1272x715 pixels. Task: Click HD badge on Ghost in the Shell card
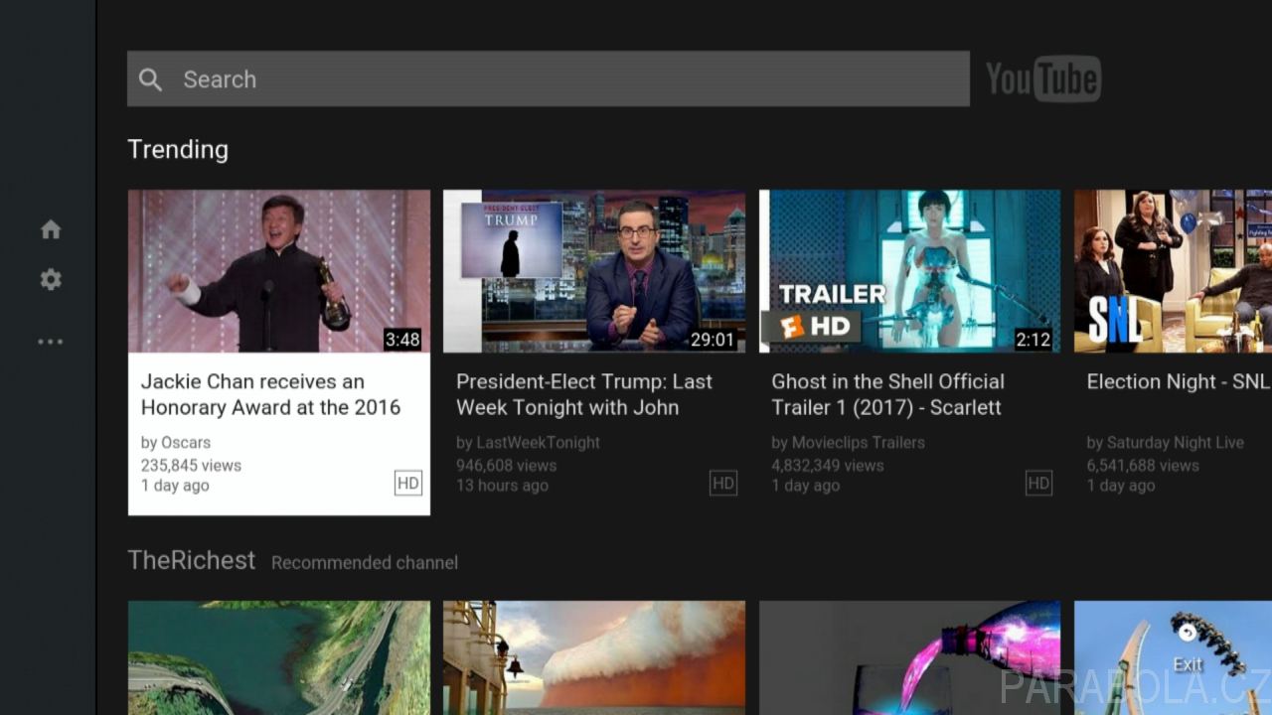click(x=1038, y=484)
